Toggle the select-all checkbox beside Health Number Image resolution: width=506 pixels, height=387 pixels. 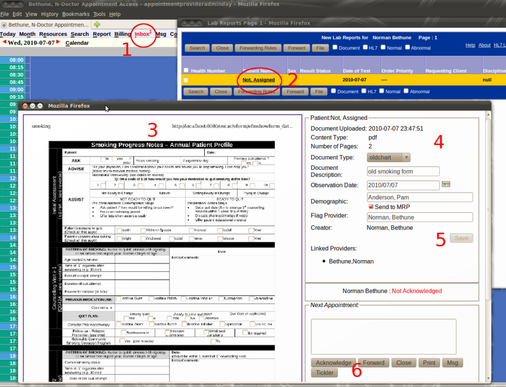[x=186, y=70]
